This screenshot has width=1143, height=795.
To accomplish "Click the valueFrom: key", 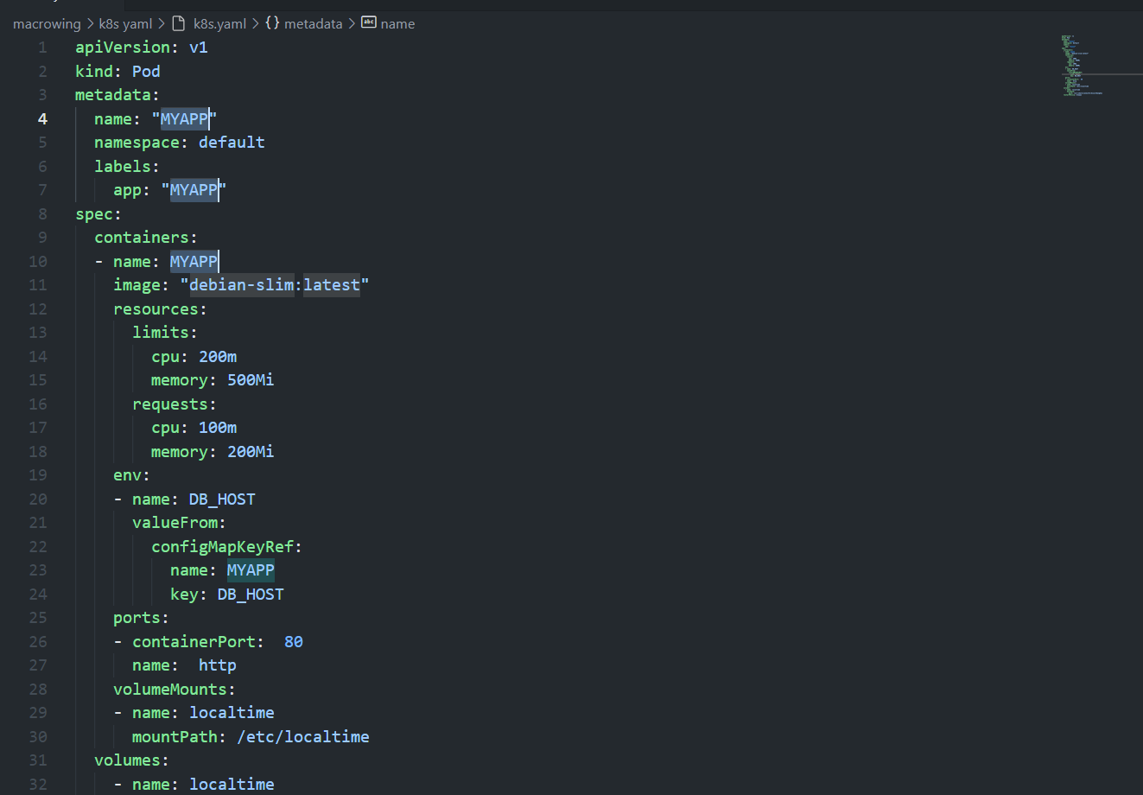I will (x=179, y=523).
